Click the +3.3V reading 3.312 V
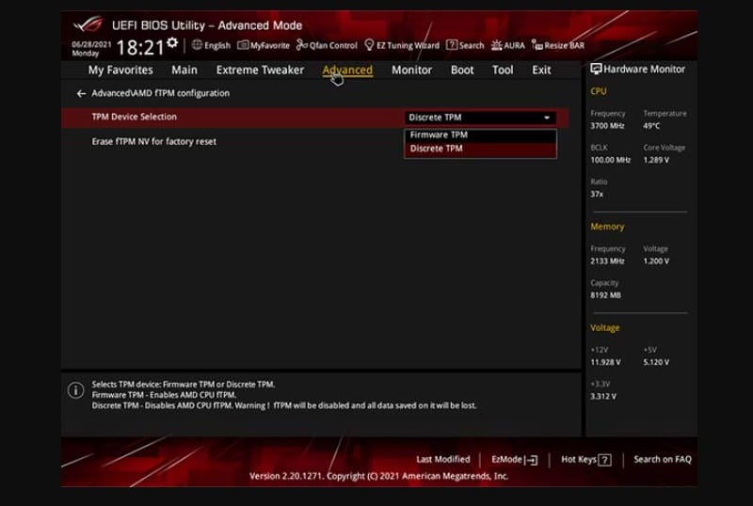Screen dimensions: 753x506 click(602, 397)
